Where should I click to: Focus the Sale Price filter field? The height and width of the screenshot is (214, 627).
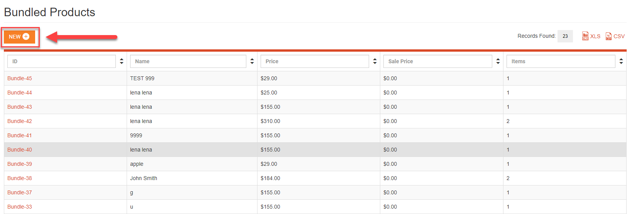tap(438, 61)
